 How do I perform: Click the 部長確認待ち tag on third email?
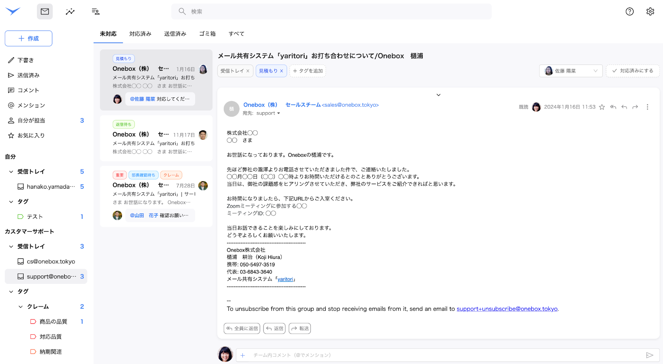point(143,175)
